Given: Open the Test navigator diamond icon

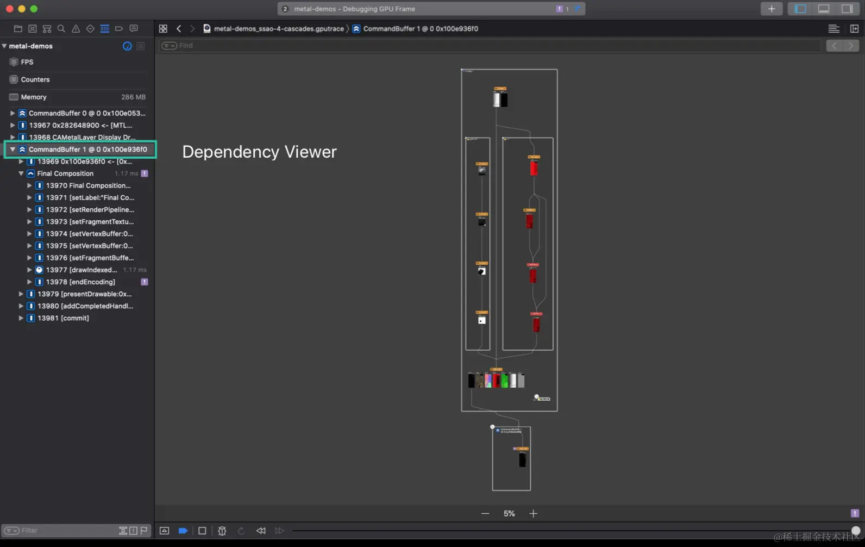Looking at the screenshot, I should [90, 29].
